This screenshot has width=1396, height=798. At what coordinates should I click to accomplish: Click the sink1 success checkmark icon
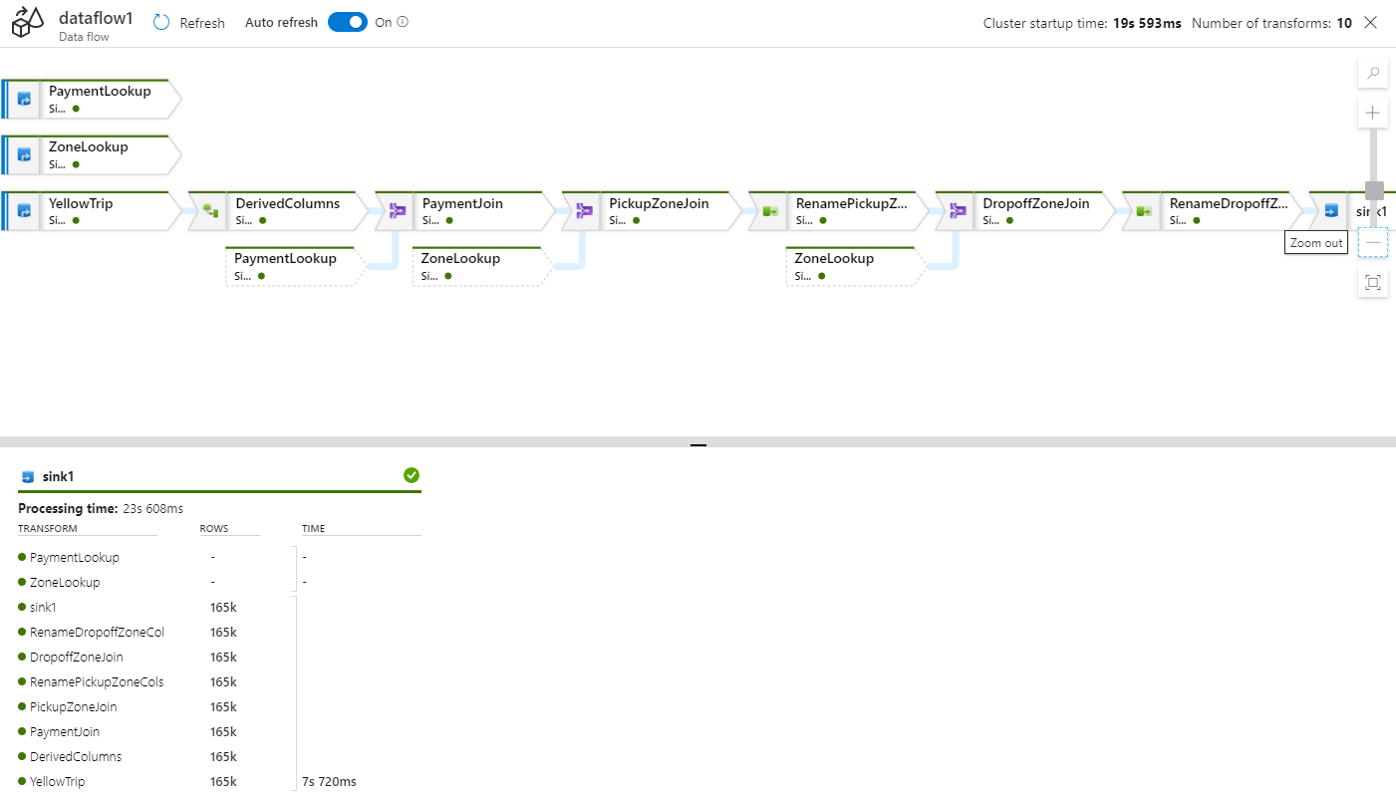pos(412,475)
